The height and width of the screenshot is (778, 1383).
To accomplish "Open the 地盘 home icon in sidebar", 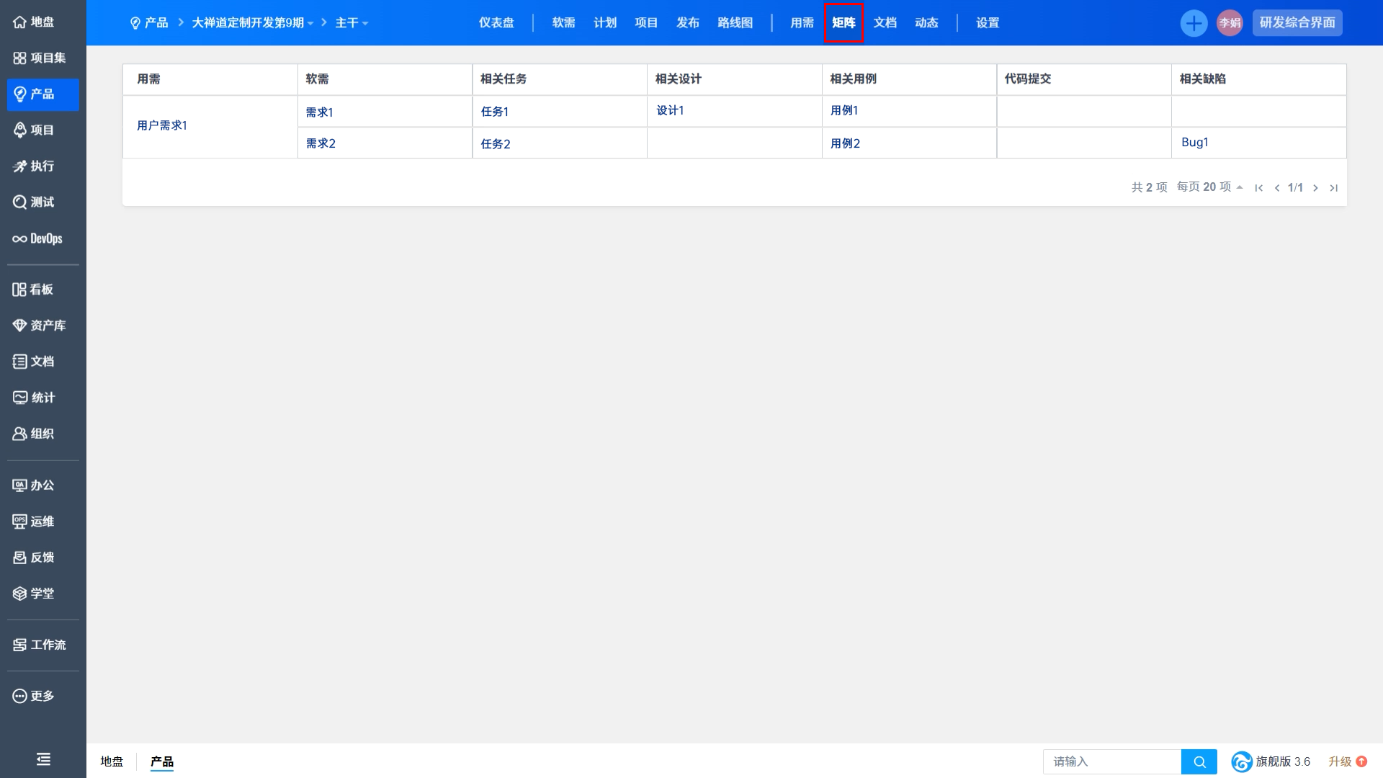I will click(20, 22).
